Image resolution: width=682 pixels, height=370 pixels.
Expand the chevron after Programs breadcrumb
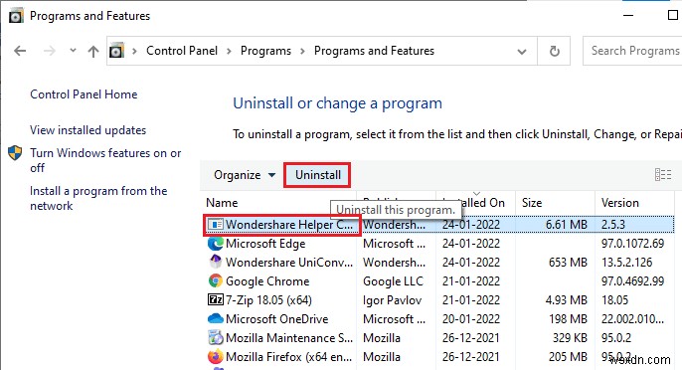[302, 52]
